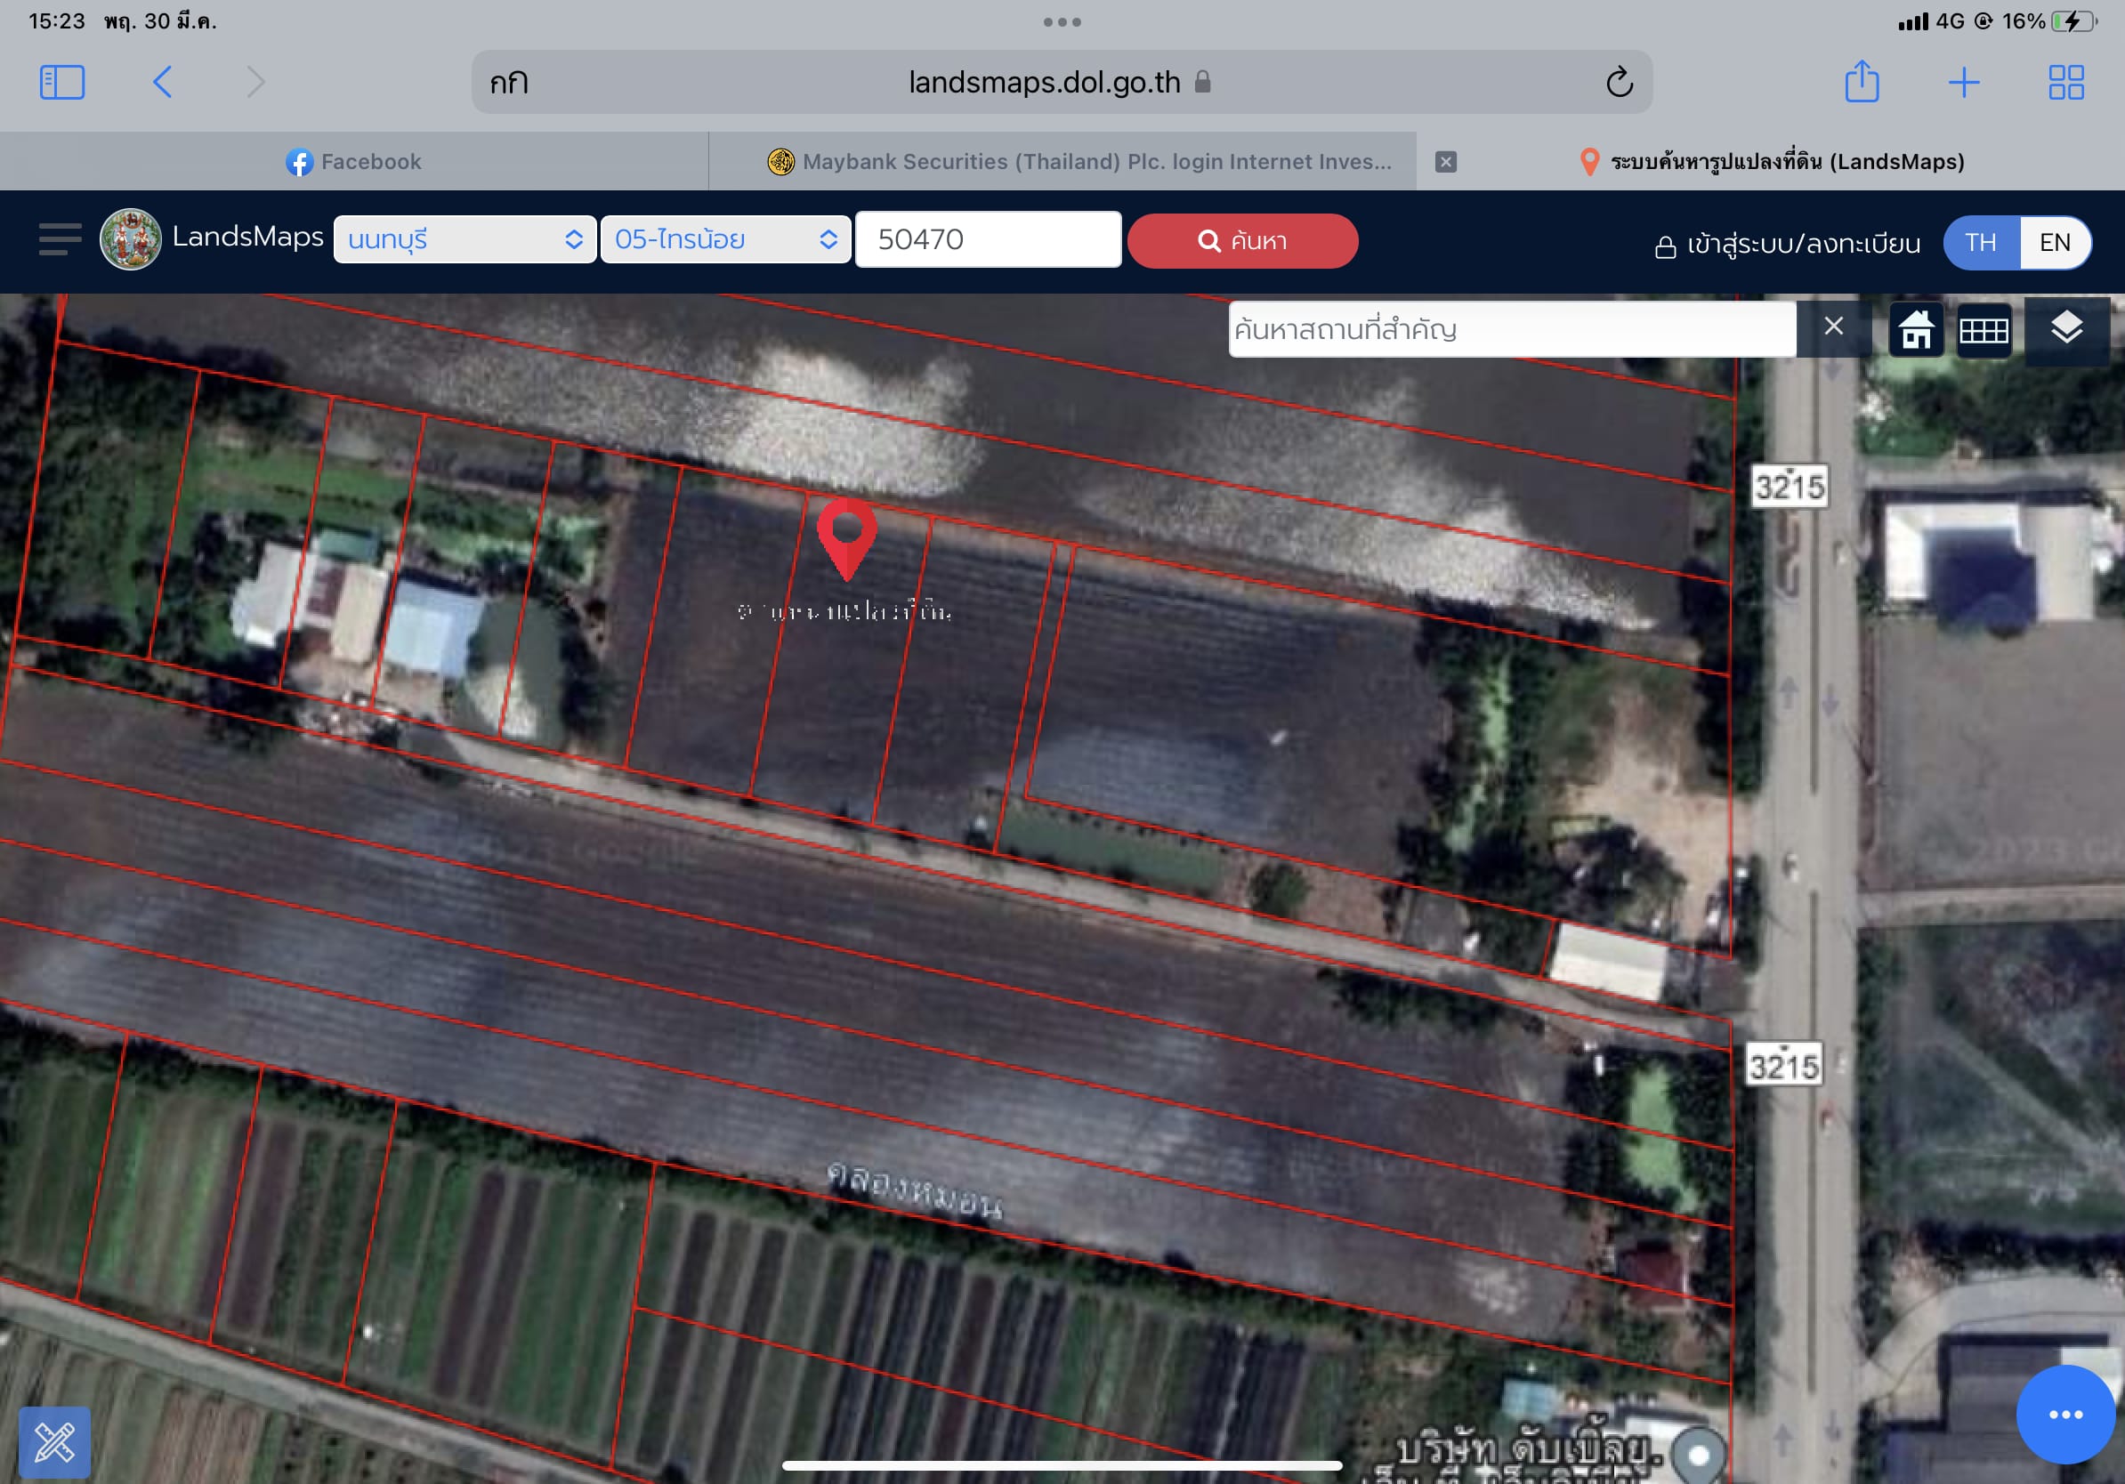Switch to the Maybank Securities tab
The image size is (2125, 1484).
1079,162
